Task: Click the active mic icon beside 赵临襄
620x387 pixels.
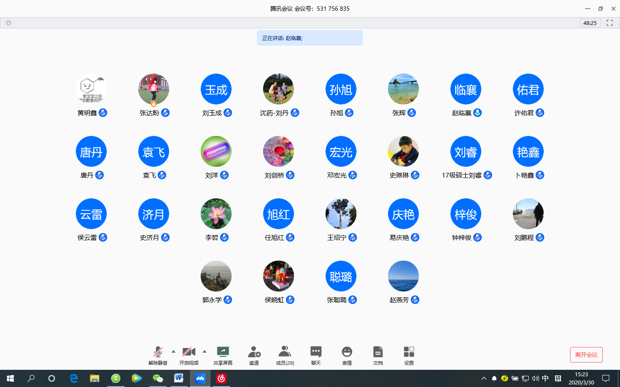Action: 477,113
